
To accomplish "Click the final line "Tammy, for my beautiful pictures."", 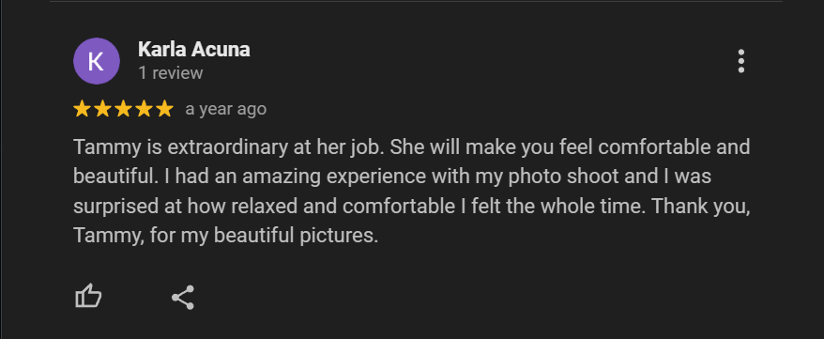I will (225, 236).
